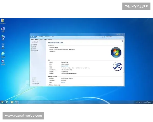Expand the arrow after 控制面板 breadcrumb

(x=44, y=37)
